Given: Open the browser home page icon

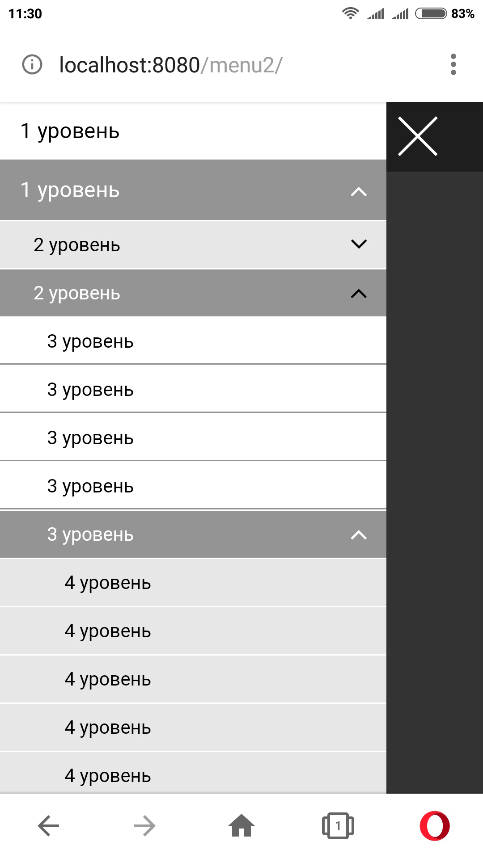Looking at the screenshot, I should pyautogui.click(x=241, y=826).
